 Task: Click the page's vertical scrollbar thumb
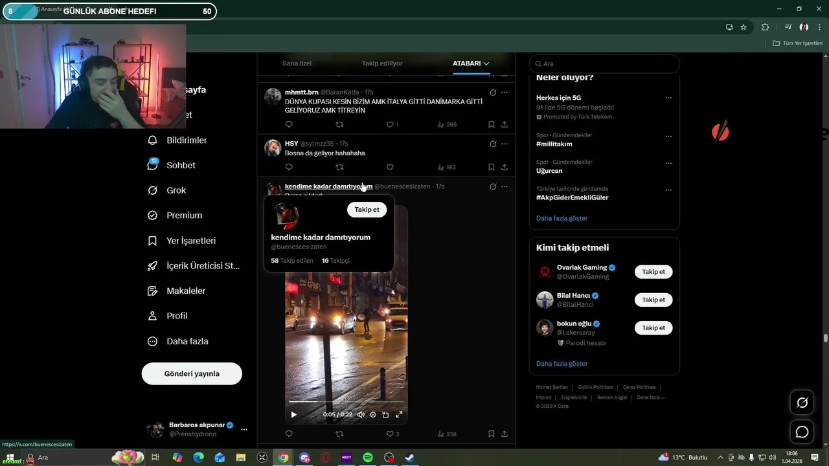coord(825,338)
